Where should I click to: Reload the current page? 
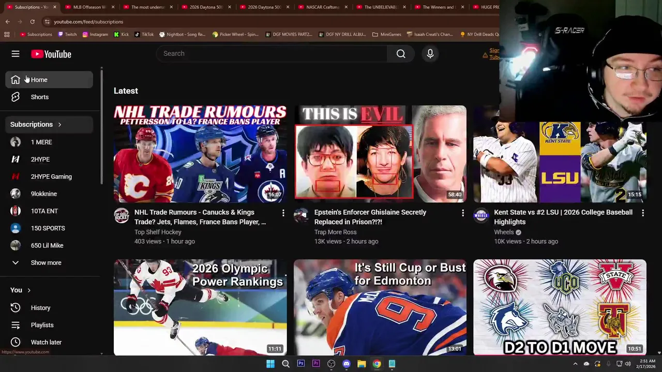pos(32,22)
